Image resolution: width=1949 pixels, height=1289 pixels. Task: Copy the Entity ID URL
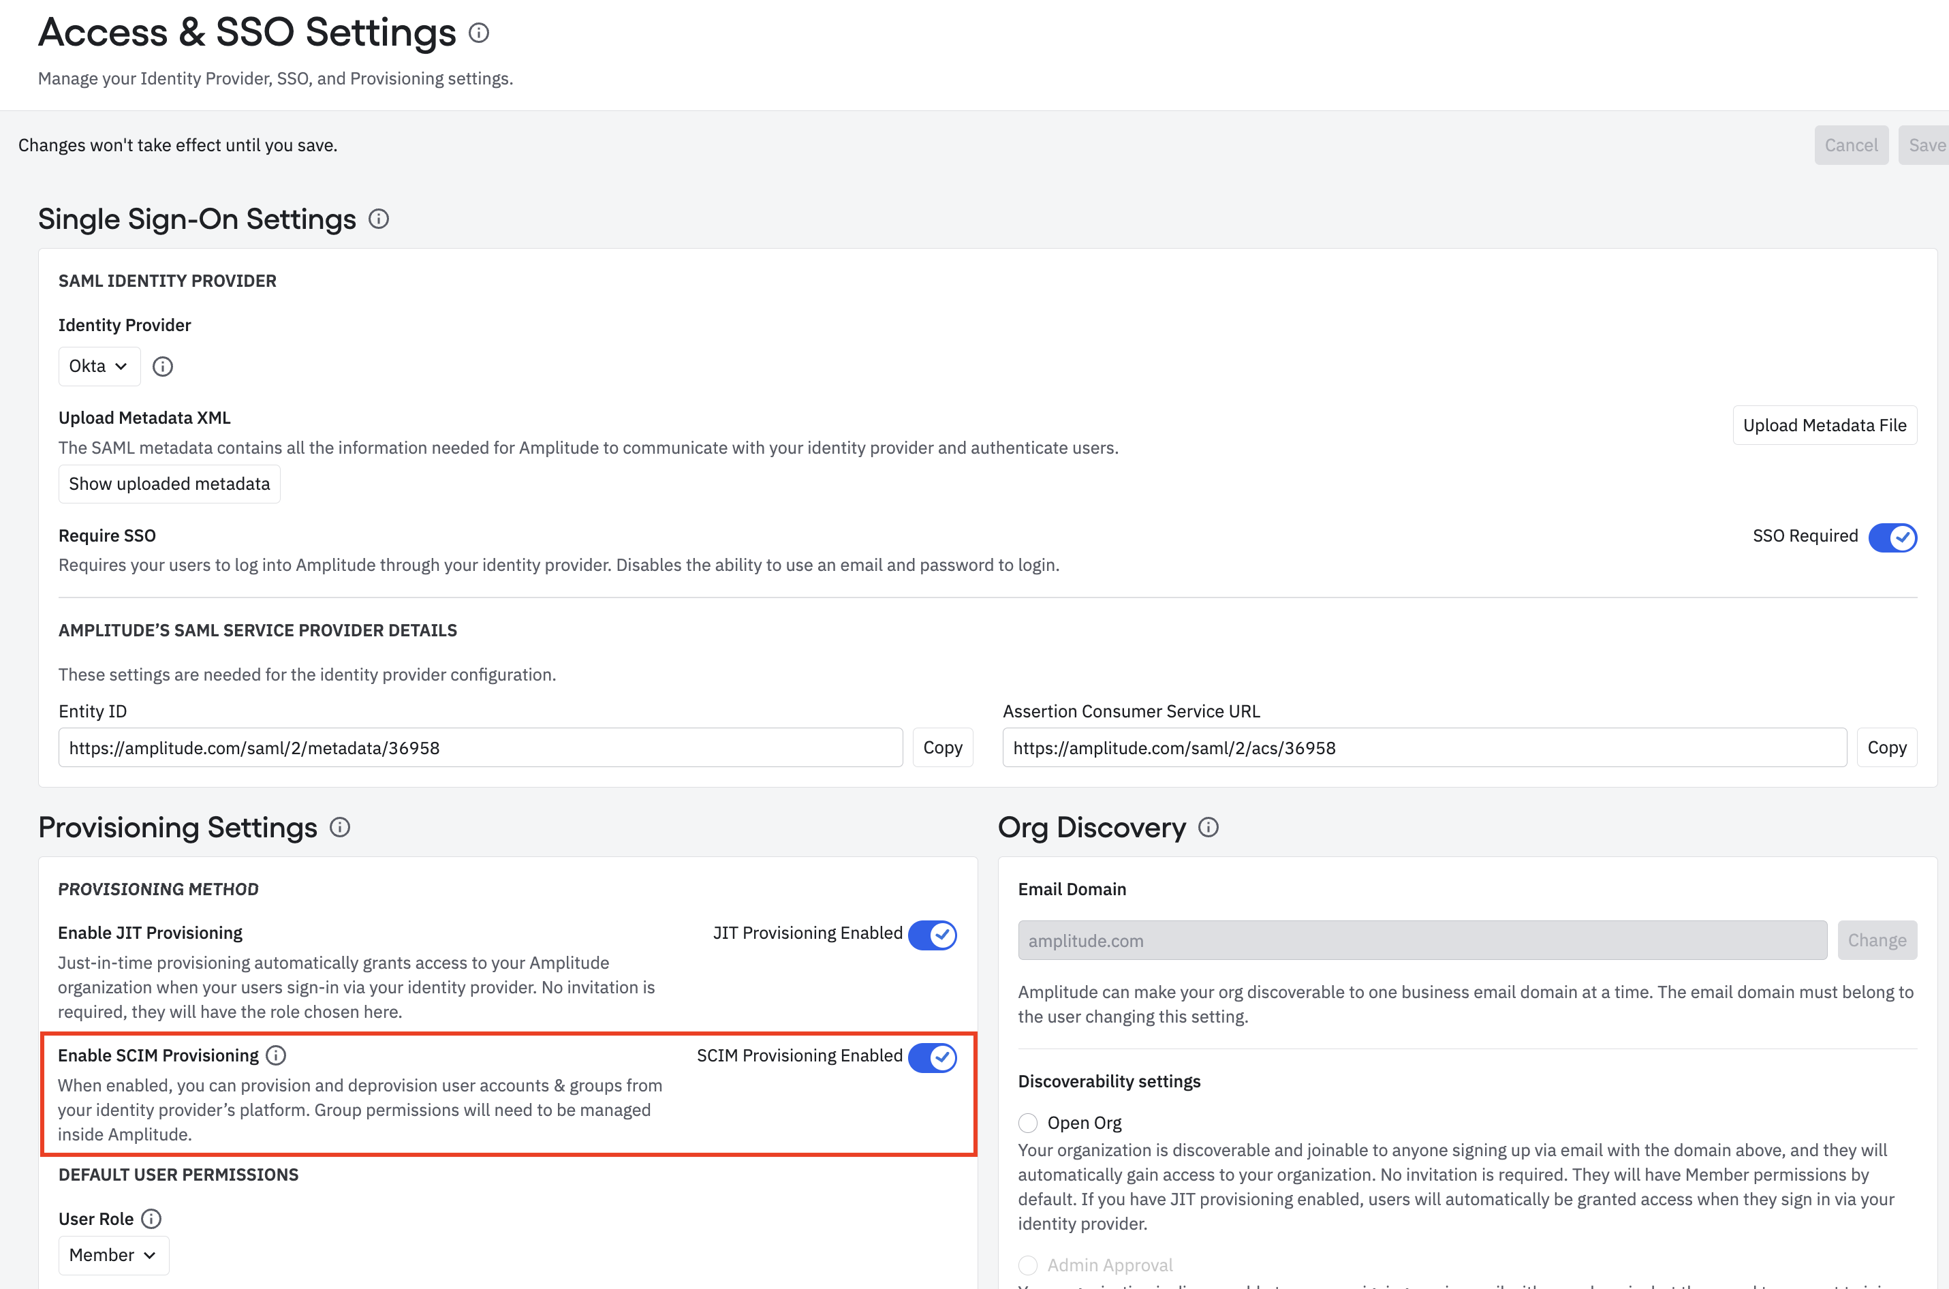tap(942, 747)
